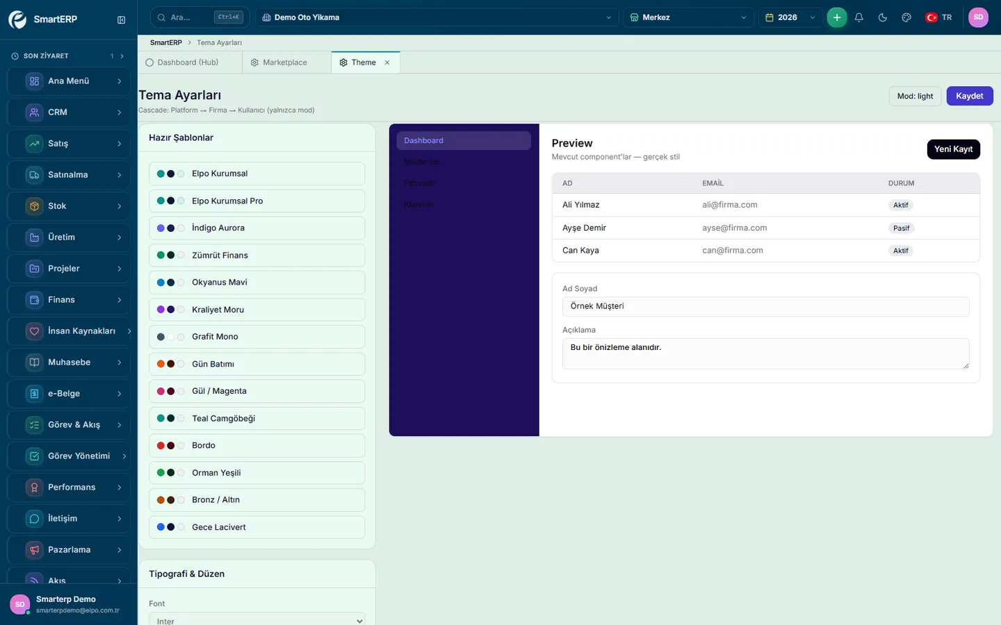Click the Stok box icon
Image resolution: width=1001 pixels, height=625 pixels.
34,206
